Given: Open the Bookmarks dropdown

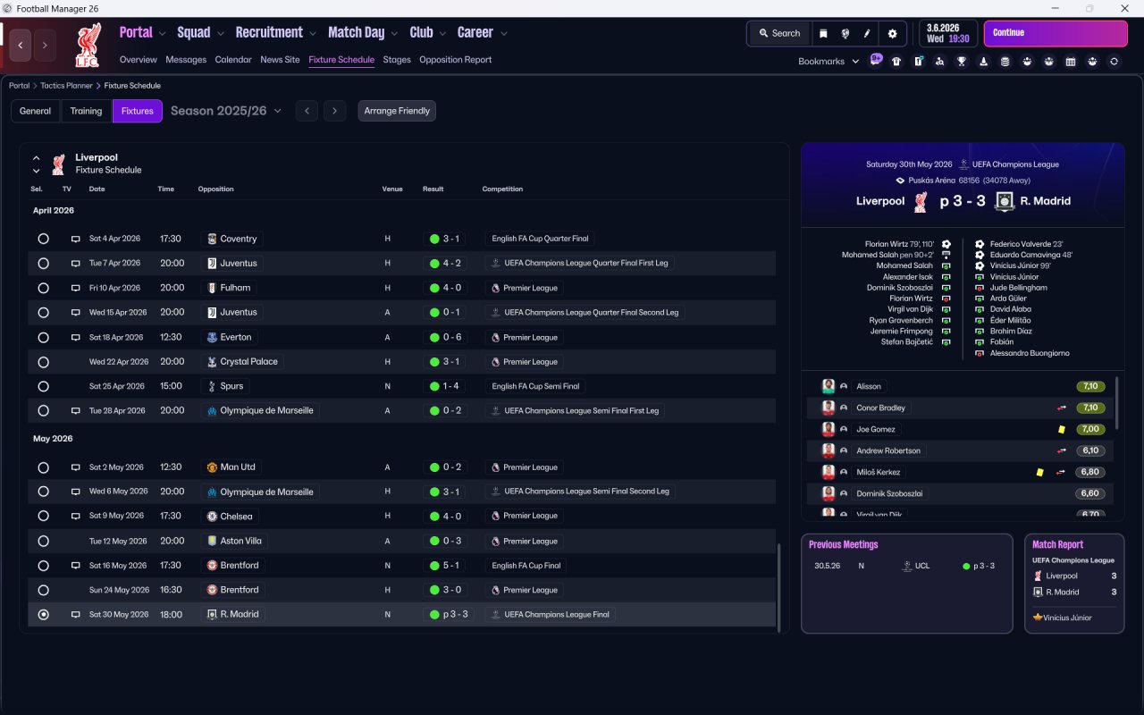Looking at the screenshot, I should [x=829, y=62].
